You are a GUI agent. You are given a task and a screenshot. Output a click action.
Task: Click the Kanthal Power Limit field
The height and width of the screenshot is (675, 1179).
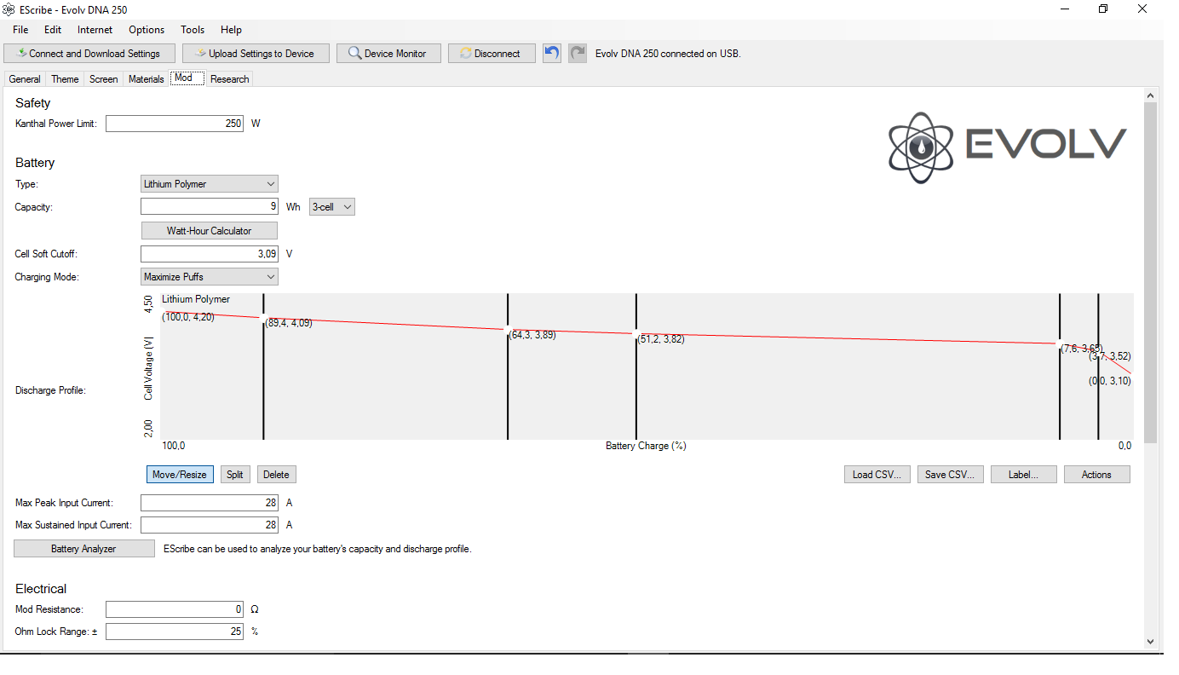175,124
